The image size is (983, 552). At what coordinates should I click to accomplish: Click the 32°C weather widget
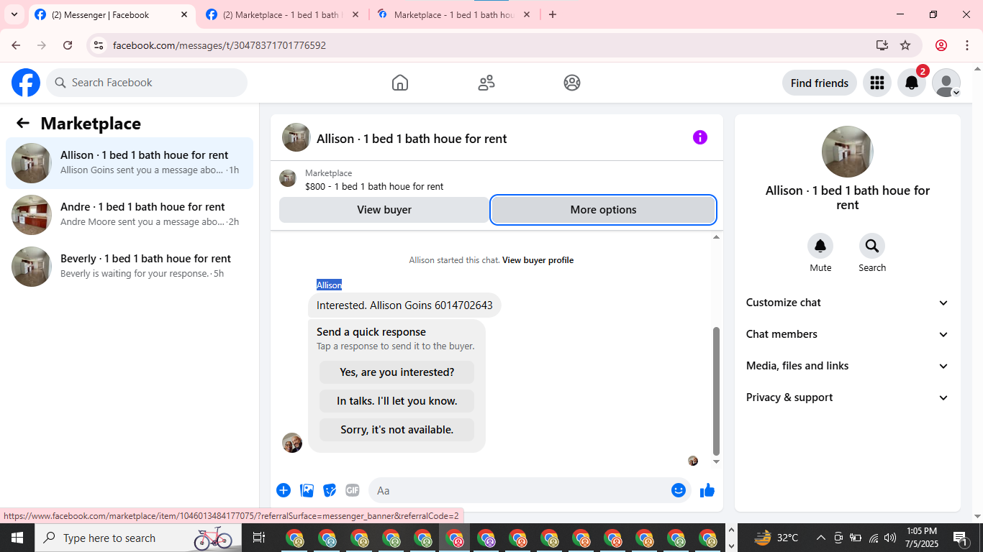[776, 538]
